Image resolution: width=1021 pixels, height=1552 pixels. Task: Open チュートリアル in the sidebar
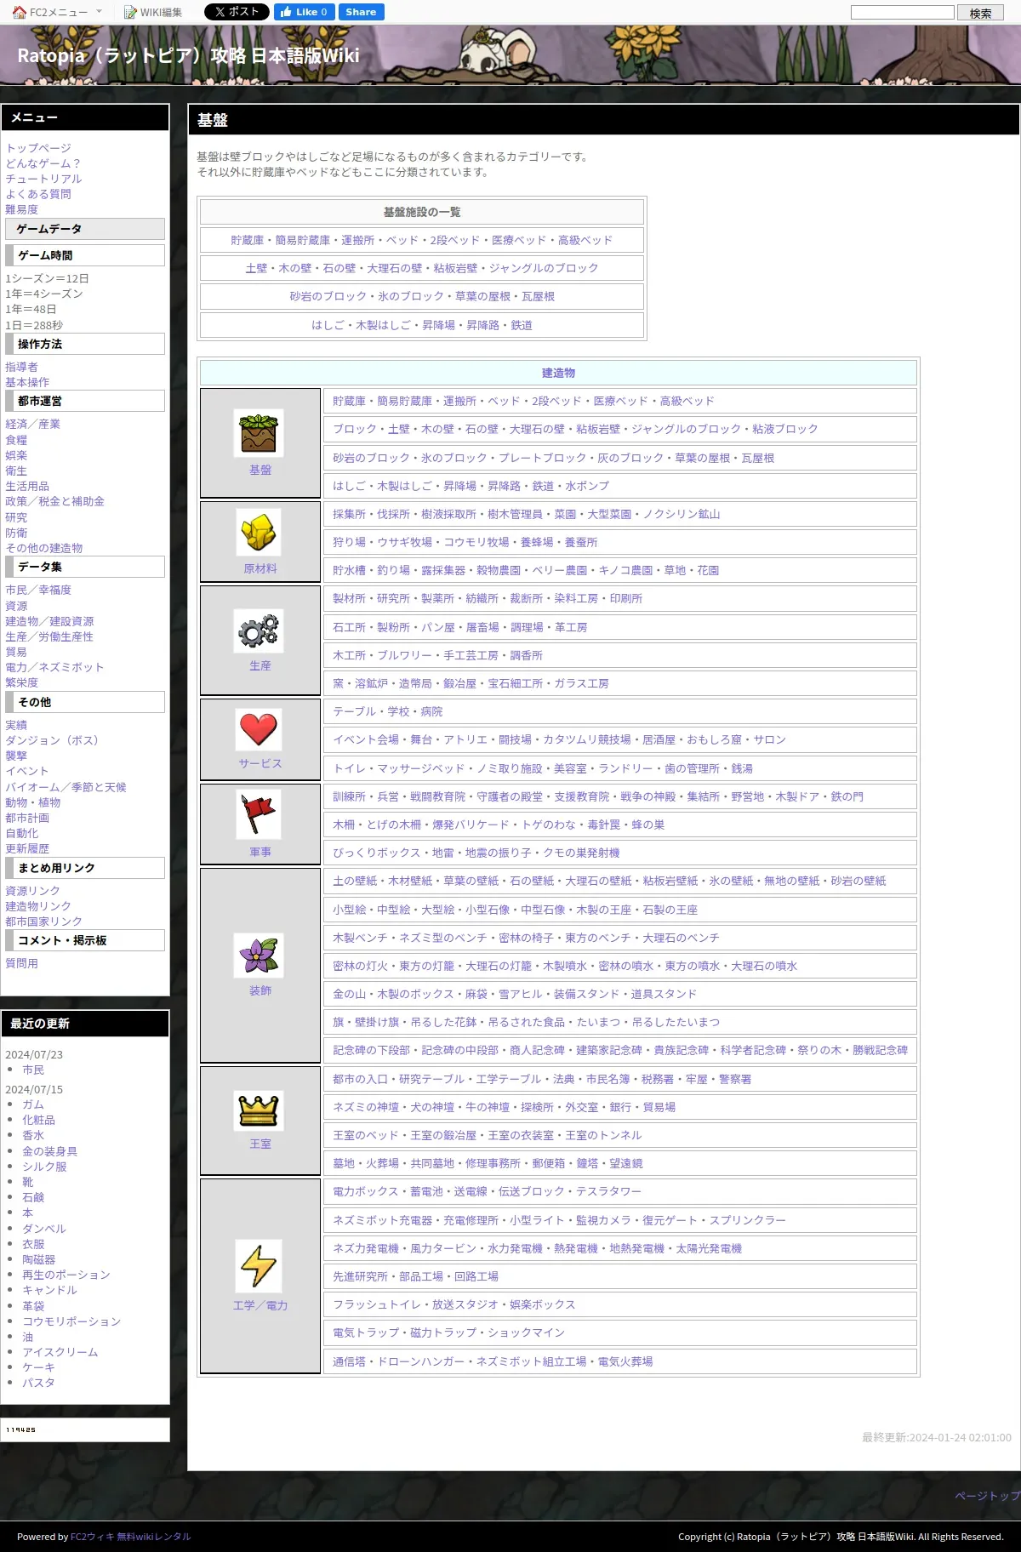pyautogui.click(x=43, y=179)
